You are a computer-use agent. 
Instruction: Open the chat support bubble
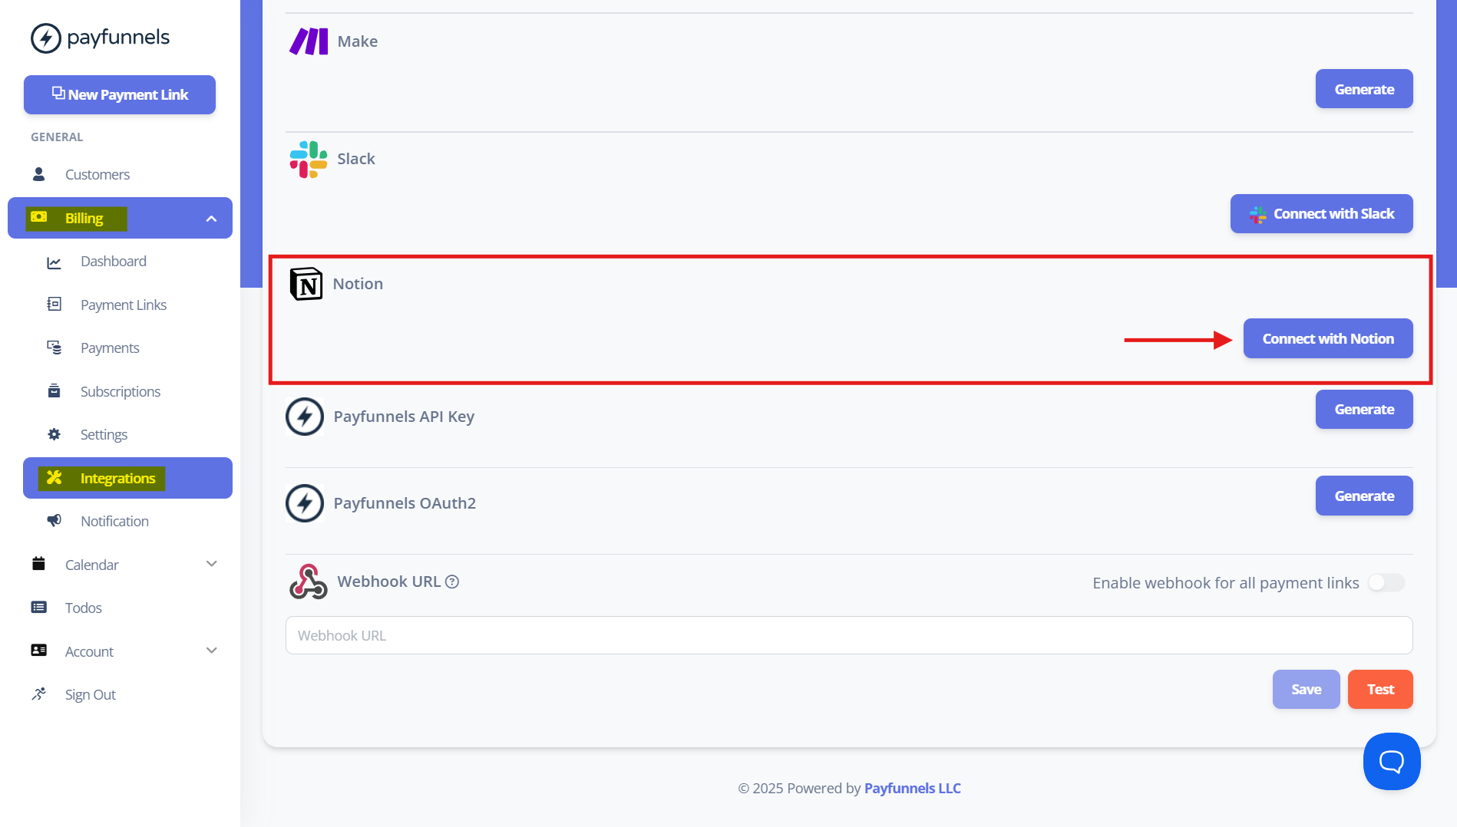click(x=1392, y=761)
